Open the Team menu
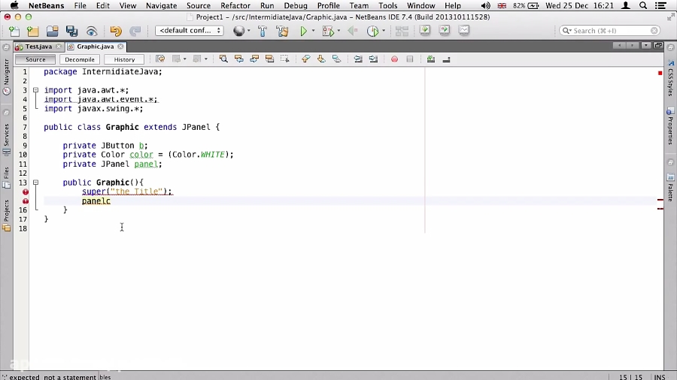Screen dimensions: 677x380 tap(359, 5)
